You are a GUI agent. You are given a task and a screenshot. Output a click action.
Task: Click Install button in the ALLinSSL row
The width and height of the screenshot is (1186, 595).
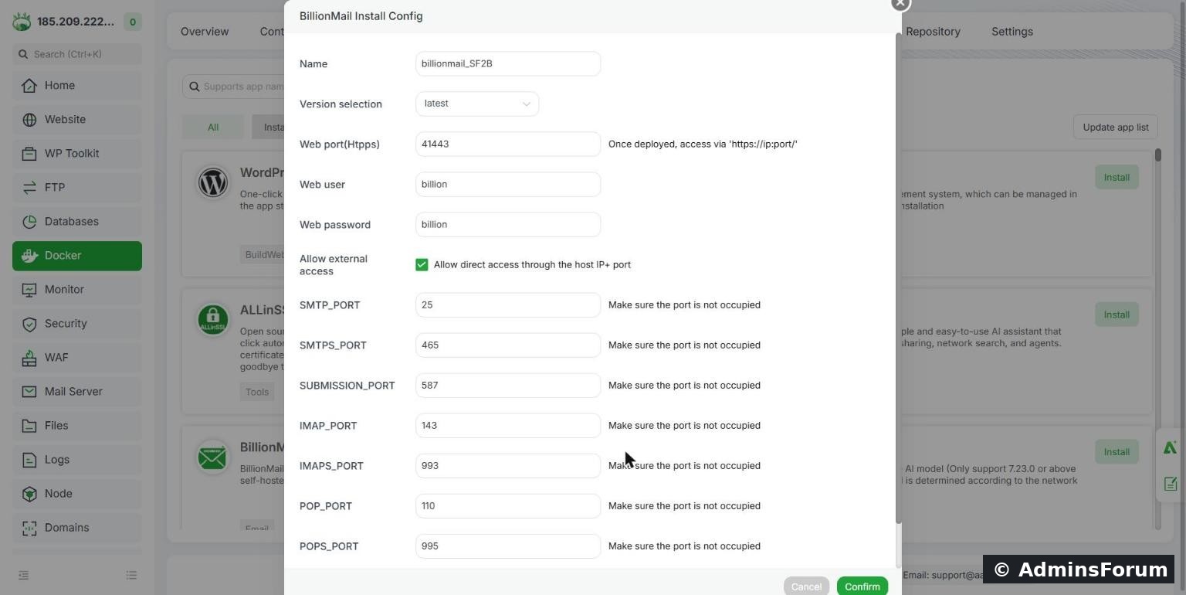click(1117, 314)
